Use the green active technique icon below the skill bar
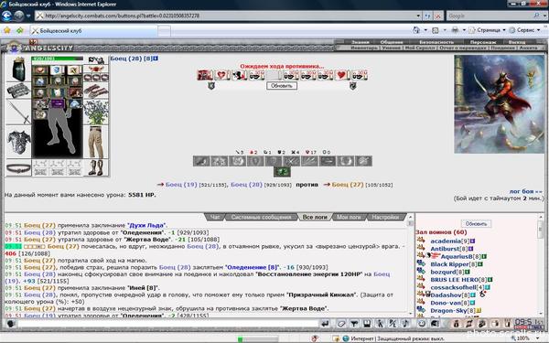 [x=282, y=172]
